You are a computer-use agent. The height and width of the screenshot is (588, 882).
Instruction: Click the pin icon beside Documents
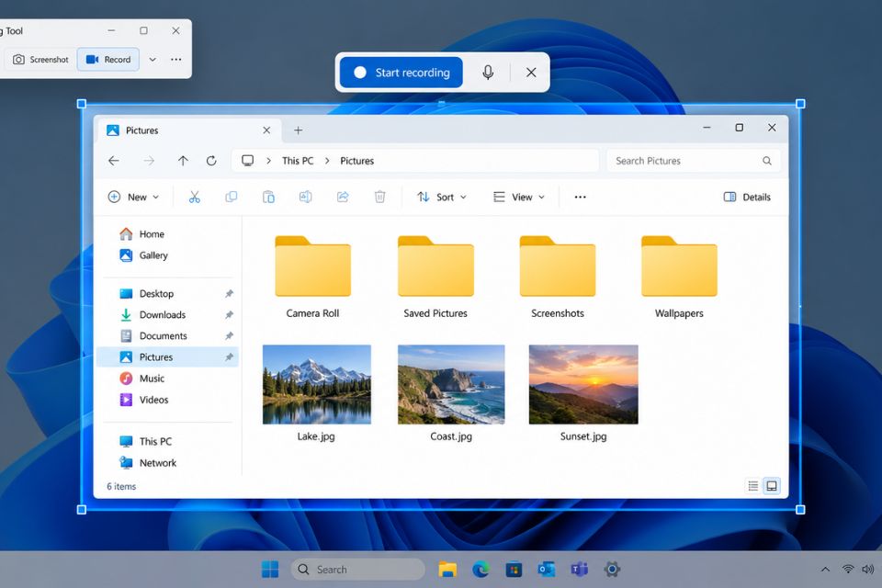pyautogui.click(x=229, y=336)
